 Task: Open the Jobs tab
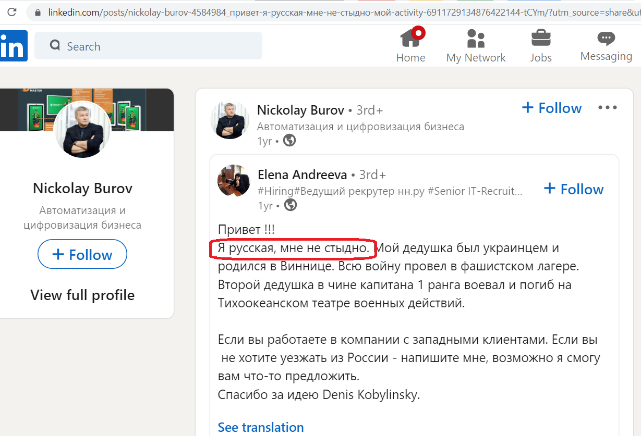tap(541, 46)
